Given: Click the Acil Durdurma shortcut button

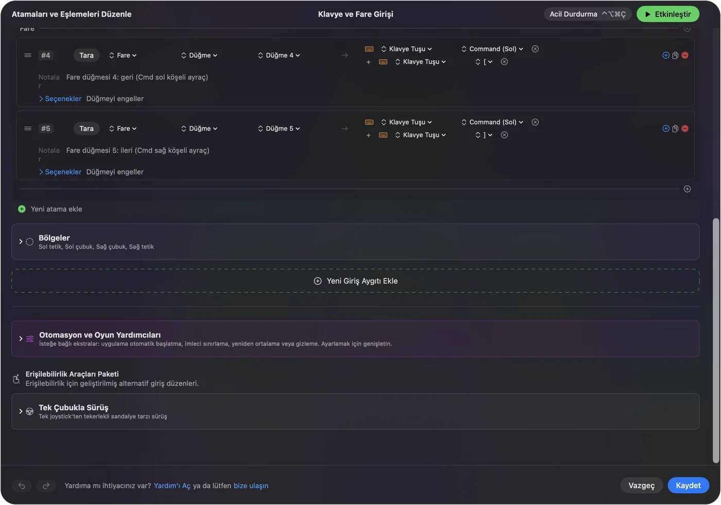Looking at the screenshot, I should point(588,14).
